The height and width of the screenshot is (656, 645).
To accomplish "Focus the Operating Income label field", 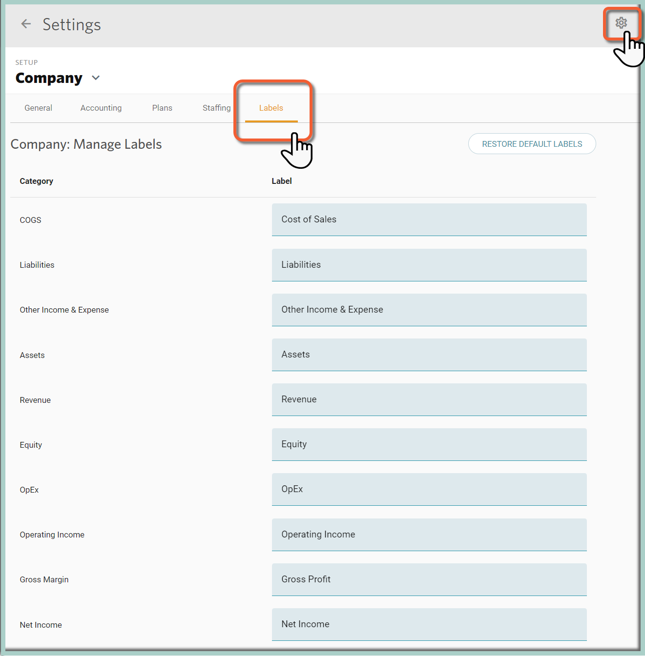I will (x=429, y=535).
